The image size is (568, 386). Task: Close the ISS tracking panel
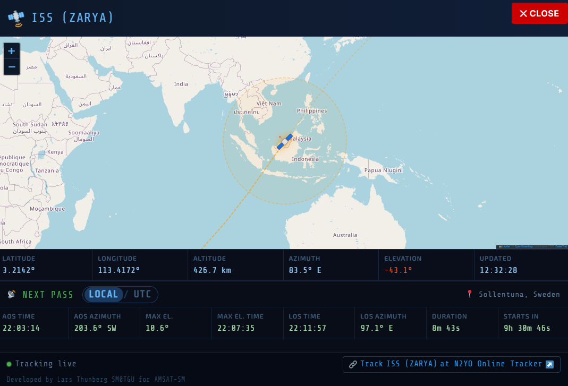[x=539, y=13]
